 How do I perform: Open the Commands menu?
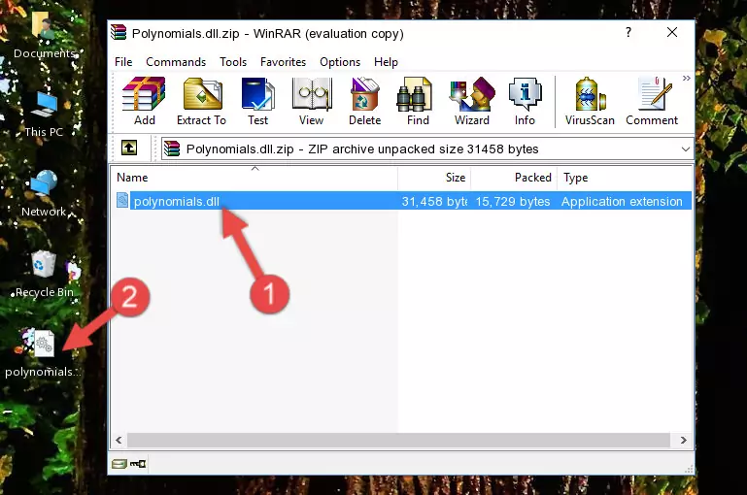pos(176,62)
